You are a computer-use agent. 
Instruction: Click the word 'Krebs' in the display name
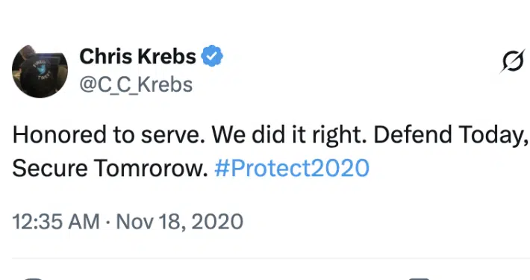point(166,56)
